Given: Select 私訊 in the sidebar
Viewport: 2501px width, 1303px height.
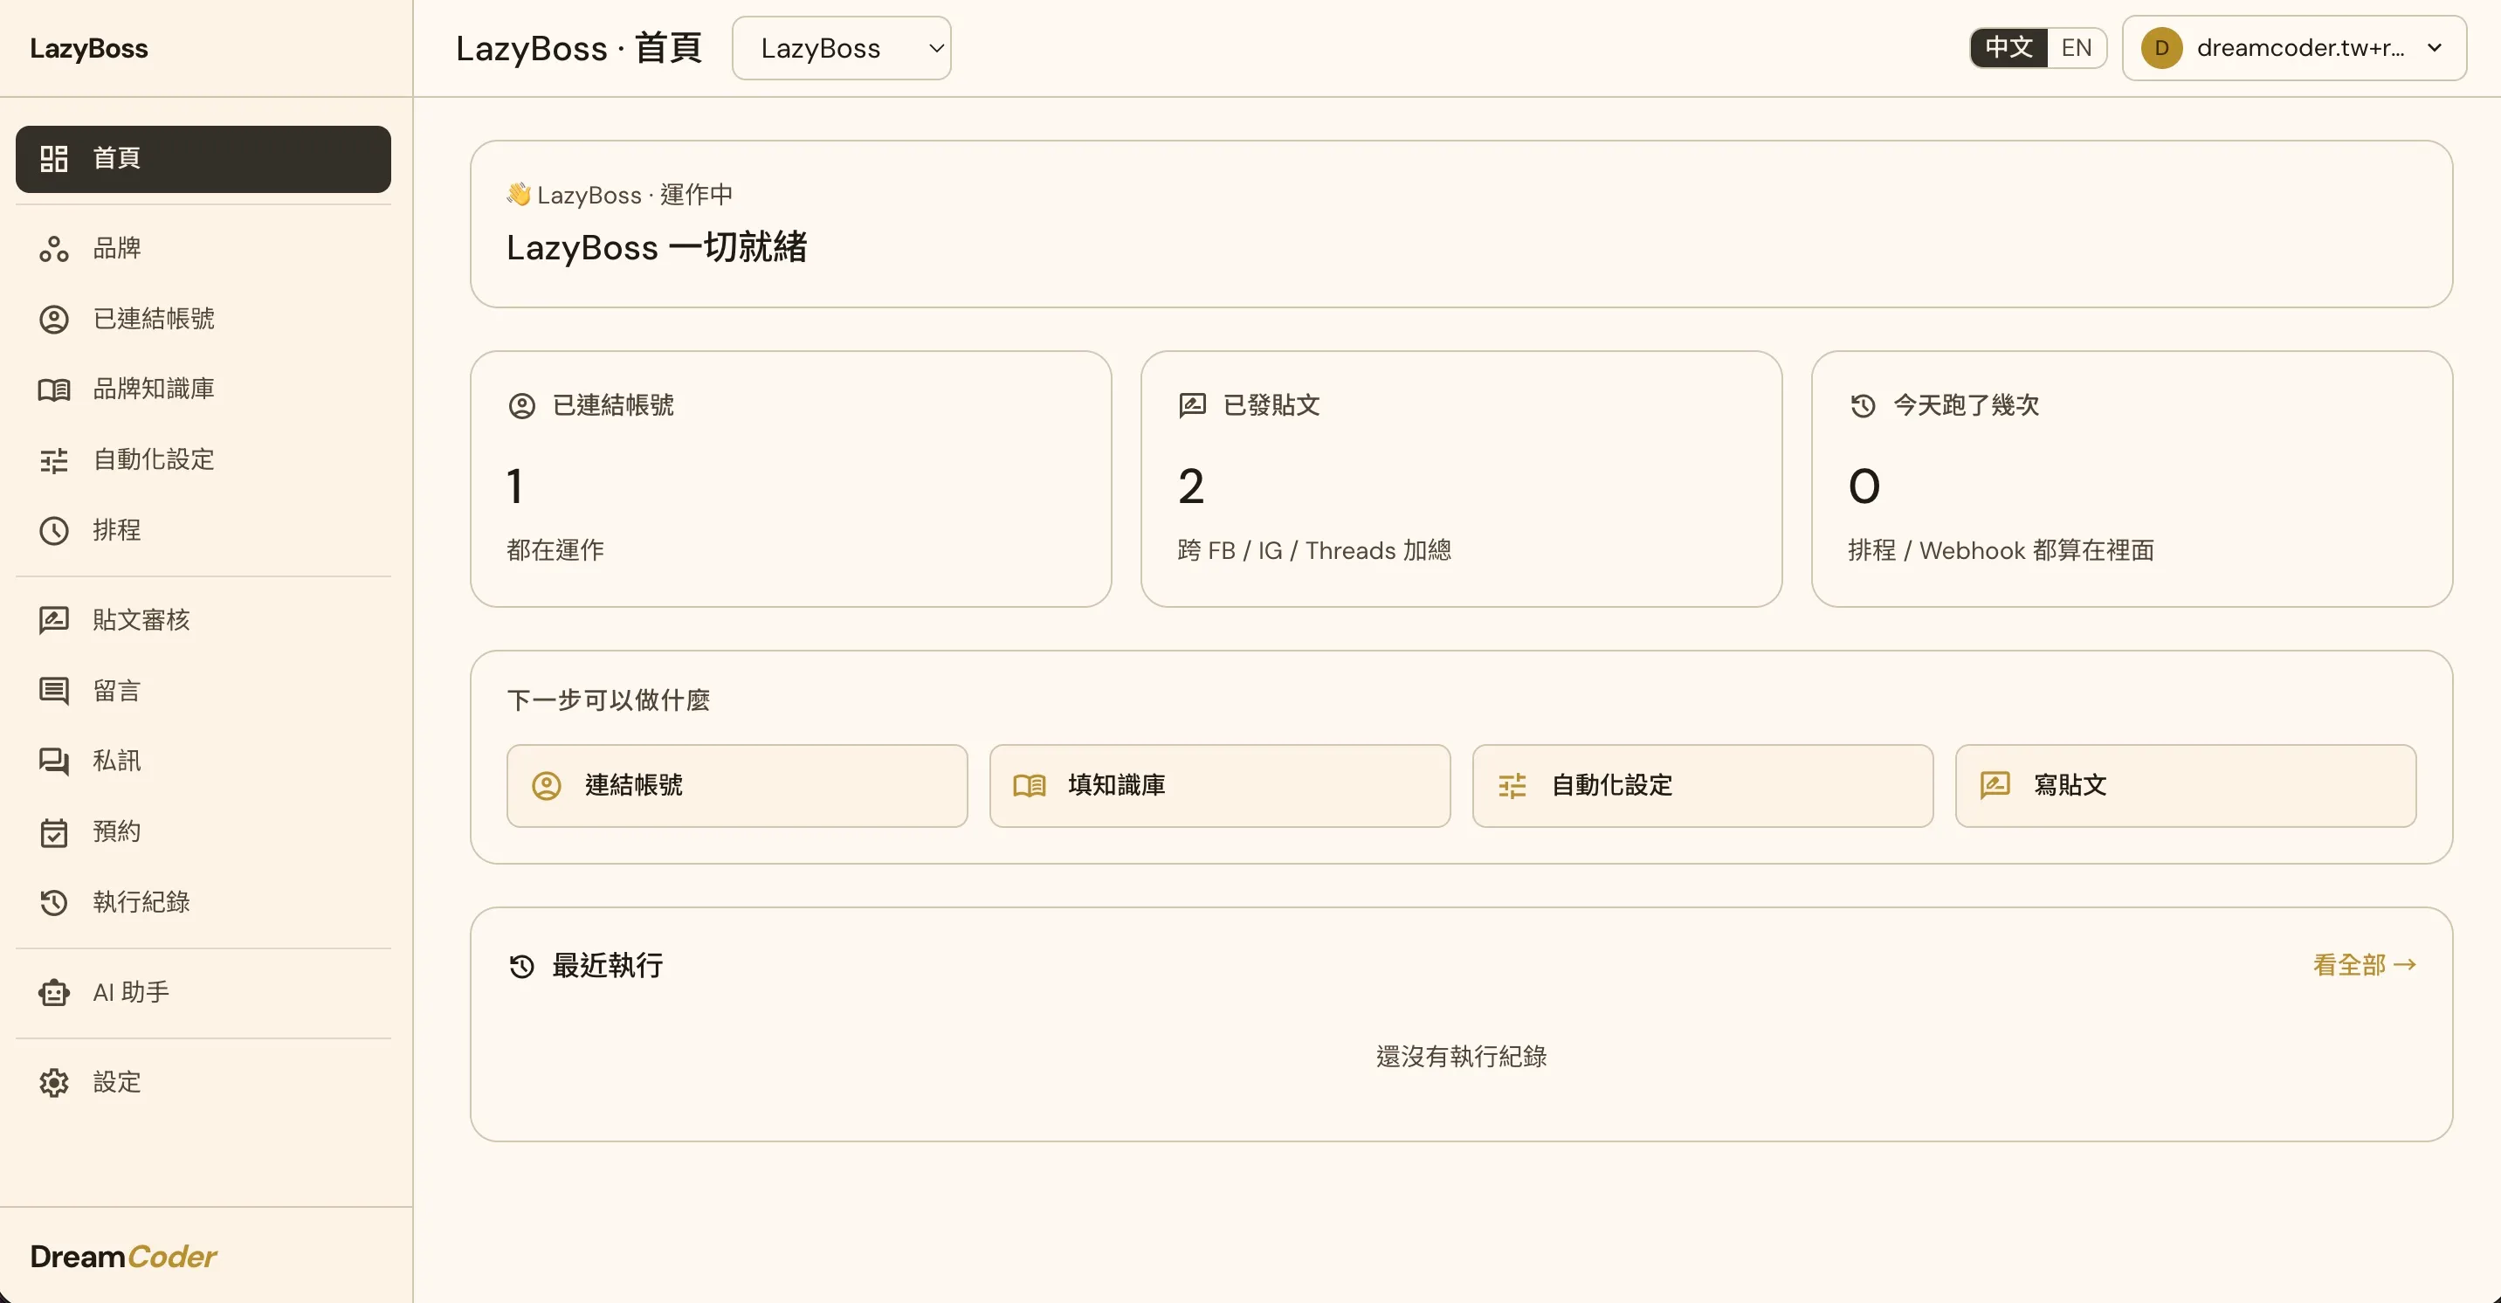Looking at the screenshot, I should point(203,762).
